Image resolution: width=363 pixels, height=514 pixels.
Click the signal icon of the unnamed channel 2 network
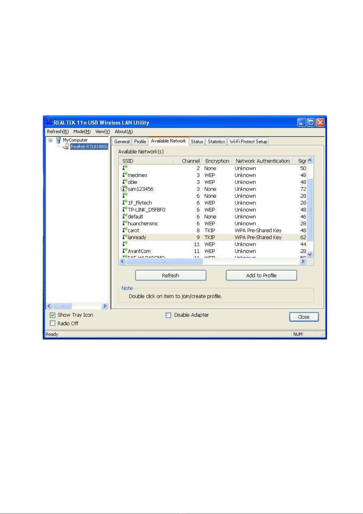pos(125,168)
